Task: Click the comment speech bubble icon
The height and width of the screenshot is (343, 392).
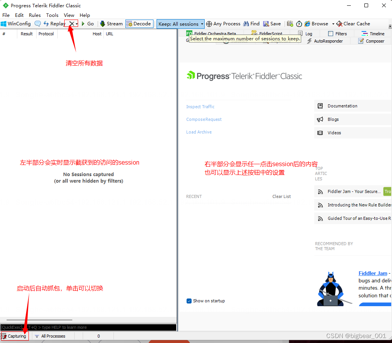Action: pyautogui.click(x=37, y=24)
